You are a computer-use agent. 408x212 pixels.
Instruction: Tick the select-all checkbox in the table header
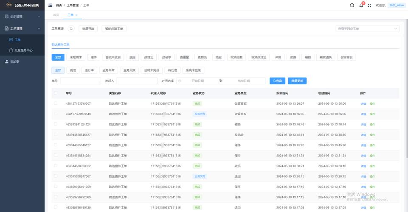pos(56,93)
